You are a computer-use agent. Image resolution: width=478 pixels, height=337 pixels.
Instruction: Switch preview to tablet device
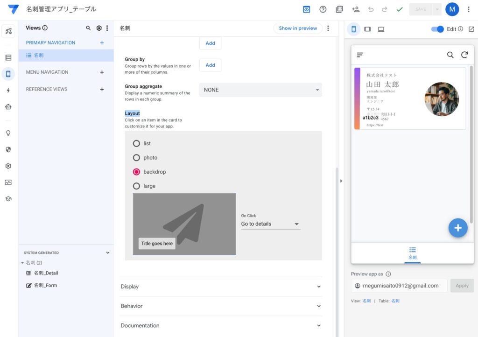(367, 29)
